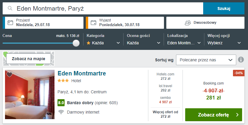Click the blue price slider track

(x=38, y=43)
